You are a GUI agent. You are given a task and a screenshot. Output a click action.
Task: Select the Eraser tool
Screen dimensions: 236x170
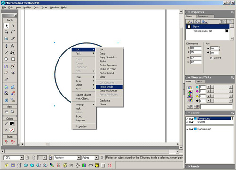click(6, 73)
